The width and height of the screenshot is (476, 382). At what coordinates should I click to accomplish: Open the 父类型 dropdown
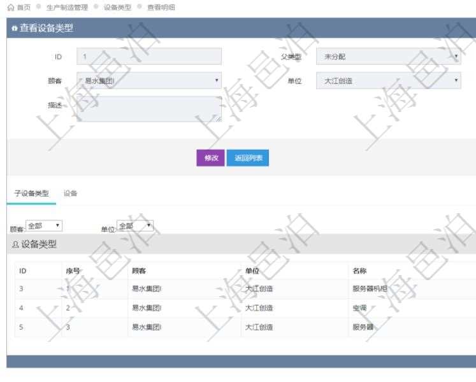point(388,57)
